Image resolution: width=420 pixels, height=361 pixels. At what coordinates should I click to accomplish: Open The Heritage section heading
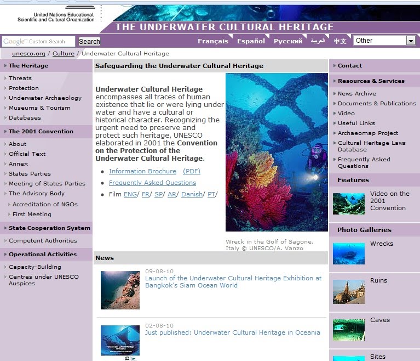pos(28,65)
